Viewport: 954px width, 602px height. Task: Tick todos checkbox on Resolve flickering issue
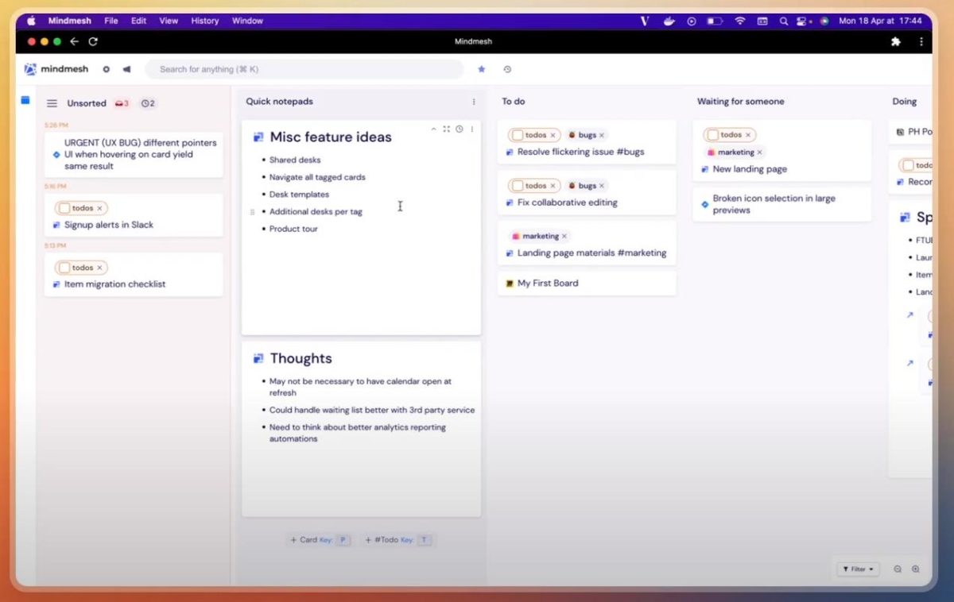[x=517, y=135]
